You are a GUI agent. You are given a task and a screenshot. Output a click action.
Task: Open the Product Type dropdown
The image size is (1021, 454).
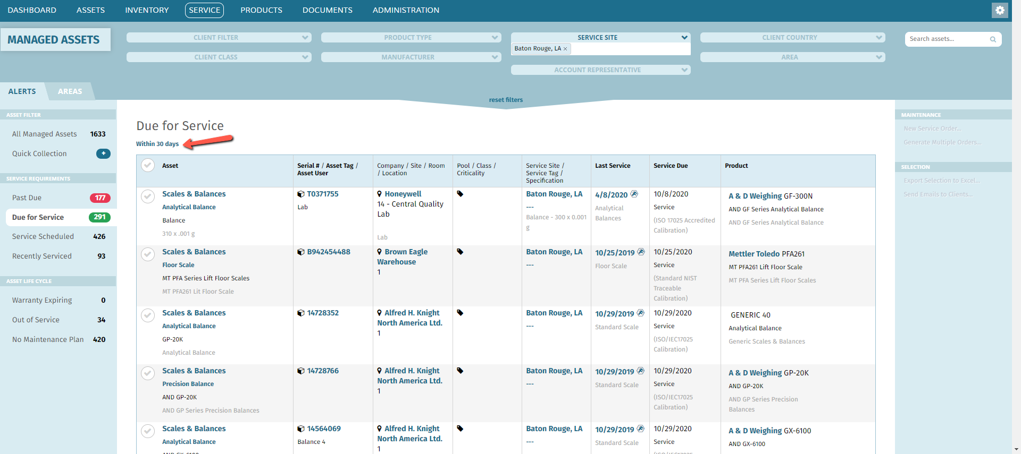point(411,38)
